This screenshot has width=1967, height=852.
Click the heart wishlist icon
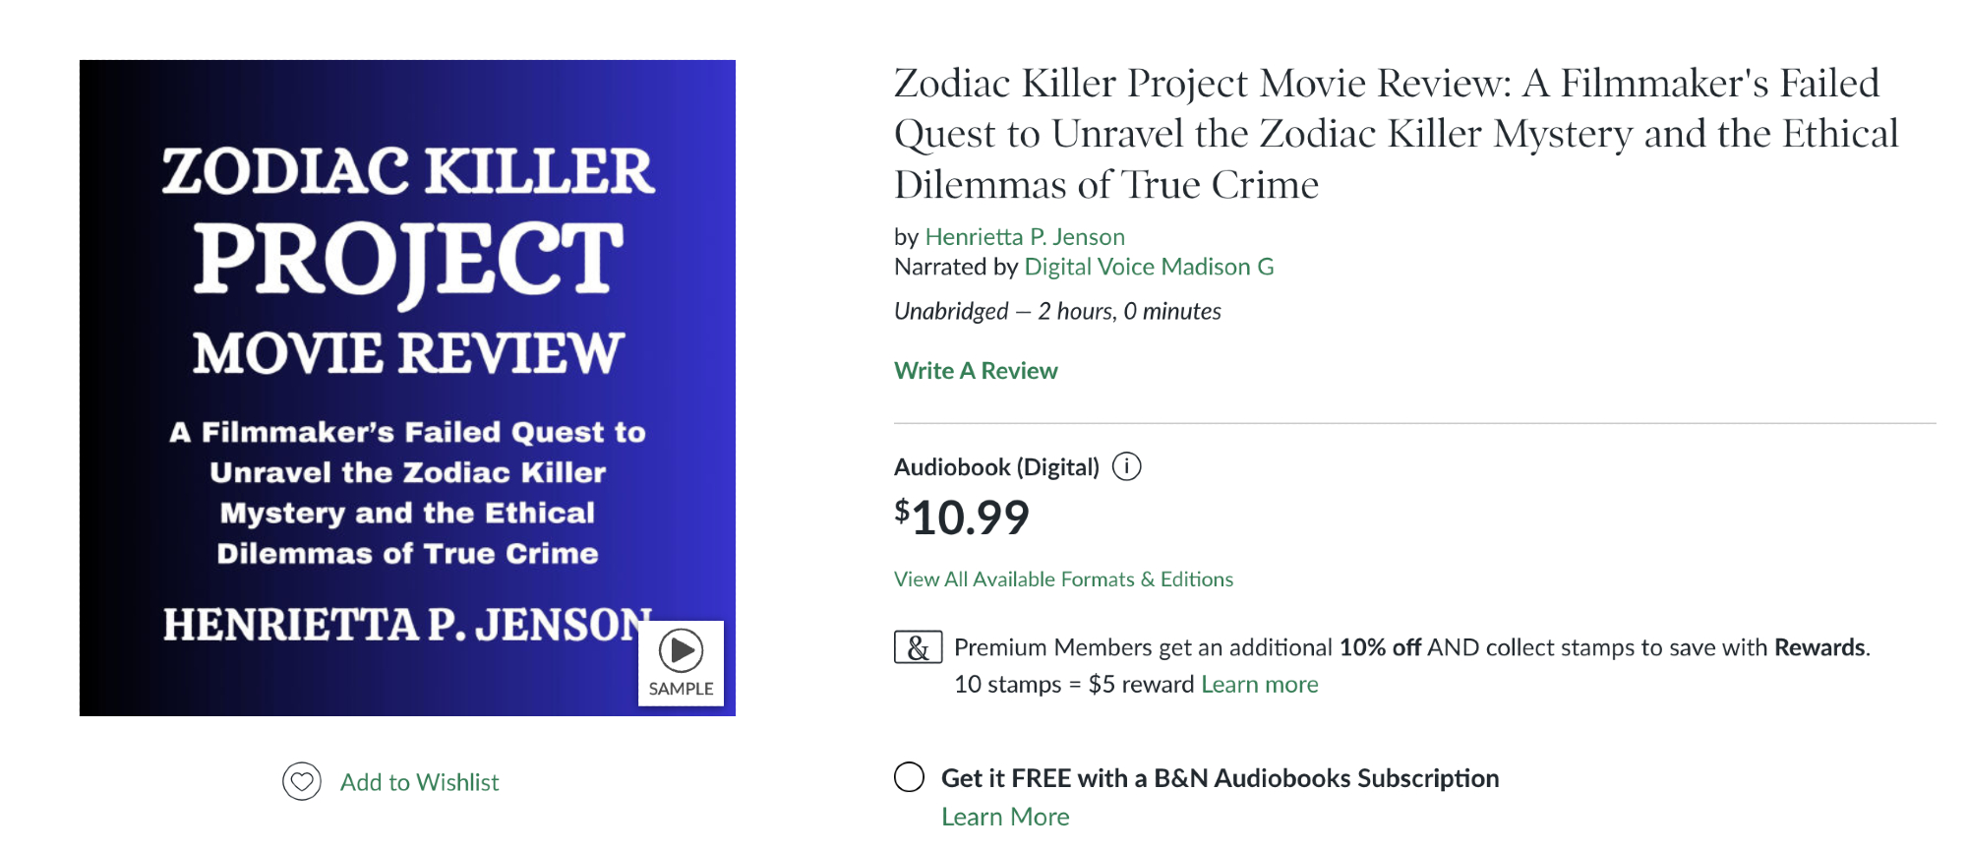(x=302, y=782)
